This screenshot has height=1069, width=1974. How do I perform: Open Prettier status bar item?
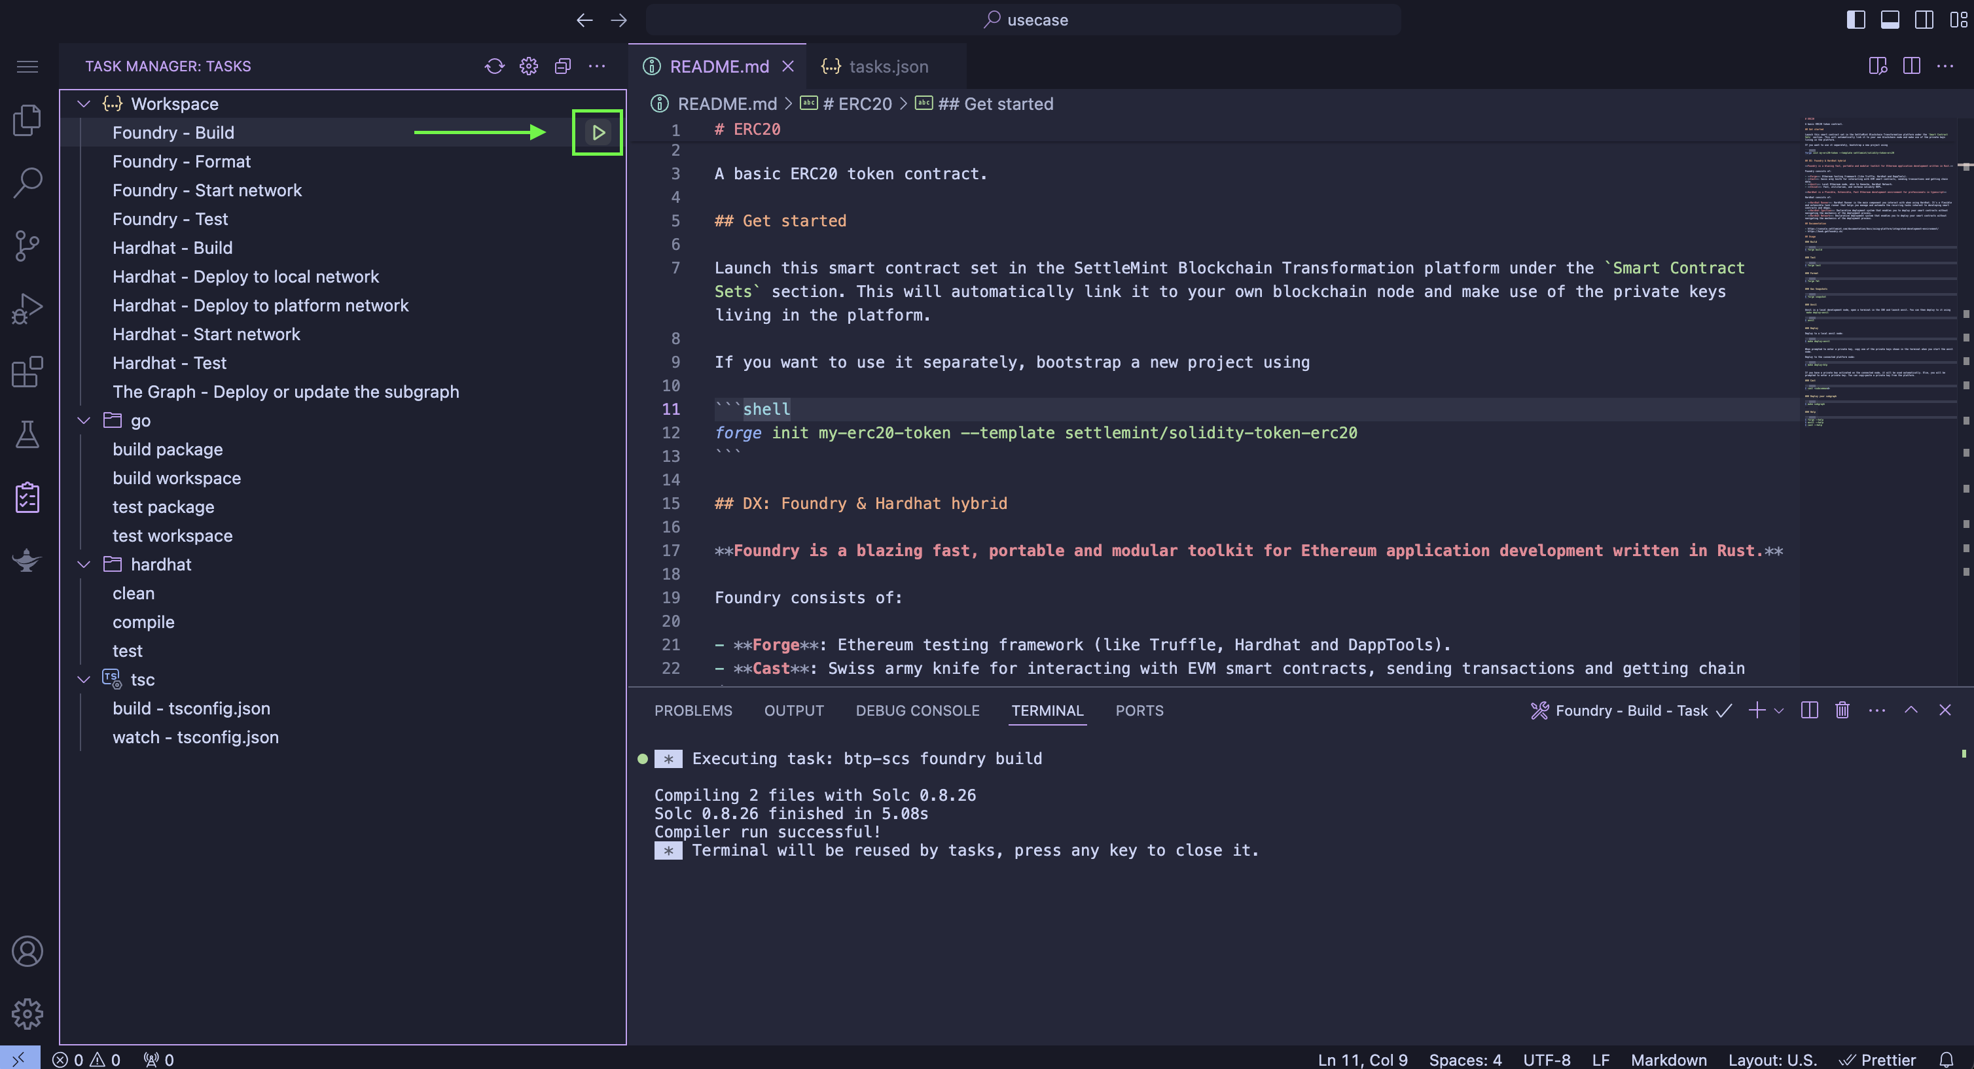(x=1877, y=1059)
